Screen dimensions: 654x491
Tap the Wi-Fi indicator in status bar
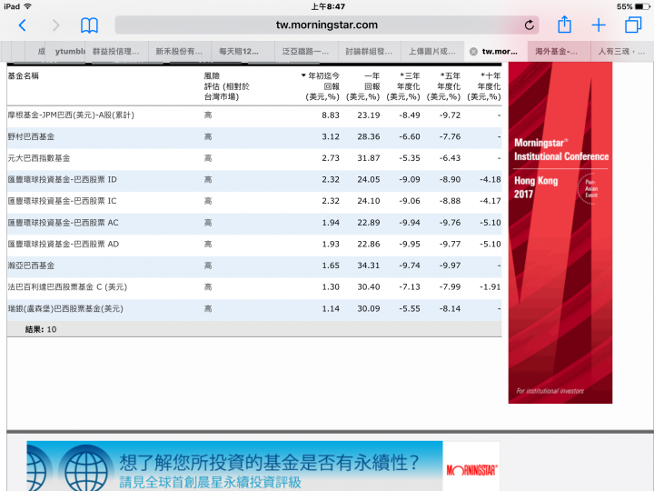[x=28, y=6]
